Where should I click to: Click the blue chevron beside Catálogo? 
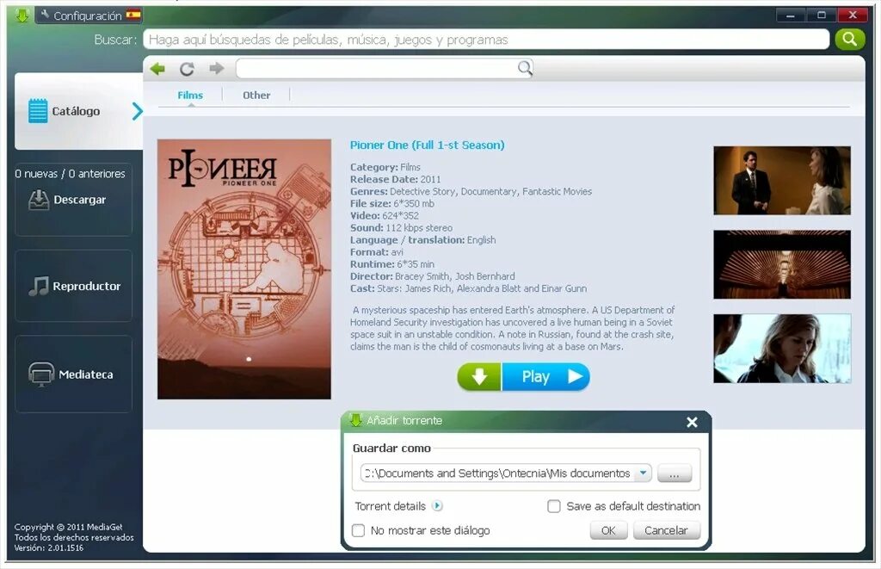[137, 111]
